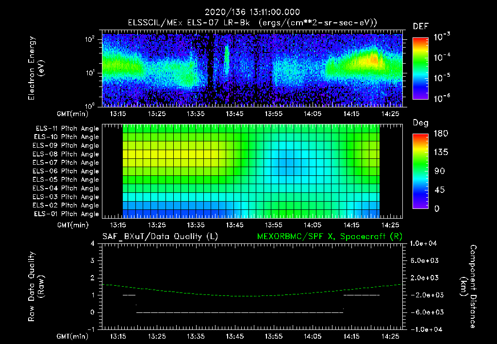Click the 10^-5 value on DEF scale
Image resolution: width=497 pixels, height=344 pixels.
coord(442,78)
